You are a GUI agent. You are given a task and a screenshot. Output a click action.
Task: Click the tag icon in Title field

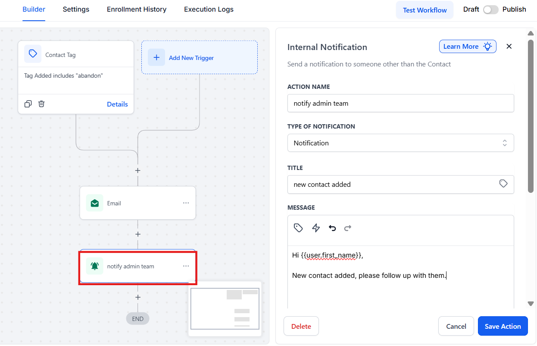pos(503,184)
